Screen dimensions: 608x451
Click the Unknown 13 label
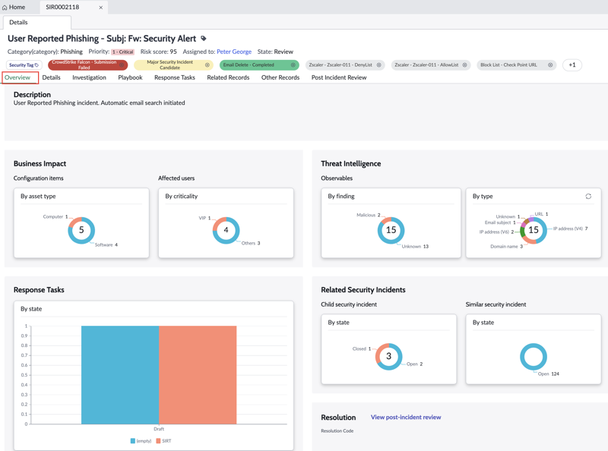(x=415, y=247)
